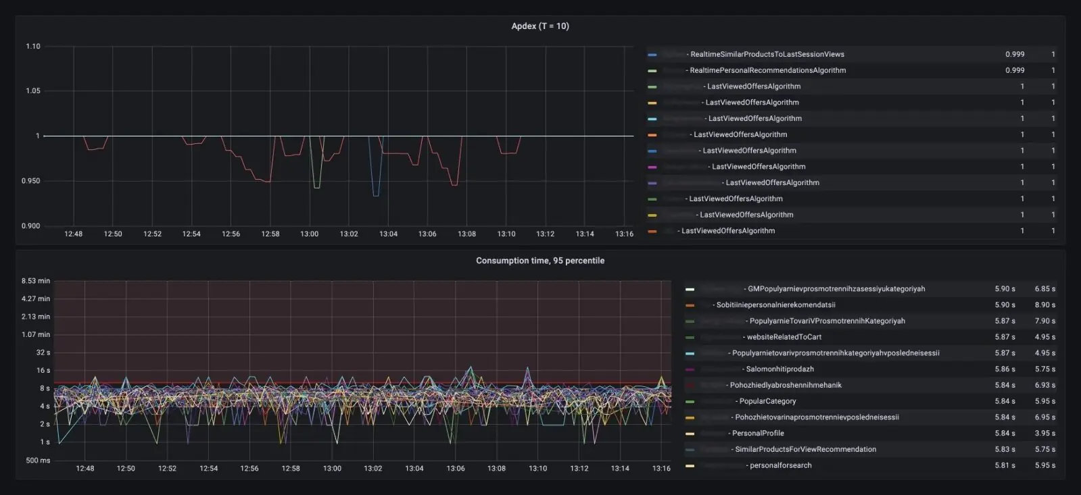The image size is (1081, 495).
Task: Open color picker for RealtimePersonalRecommendationsAlgorithm swatch
Action: [652, 71]
